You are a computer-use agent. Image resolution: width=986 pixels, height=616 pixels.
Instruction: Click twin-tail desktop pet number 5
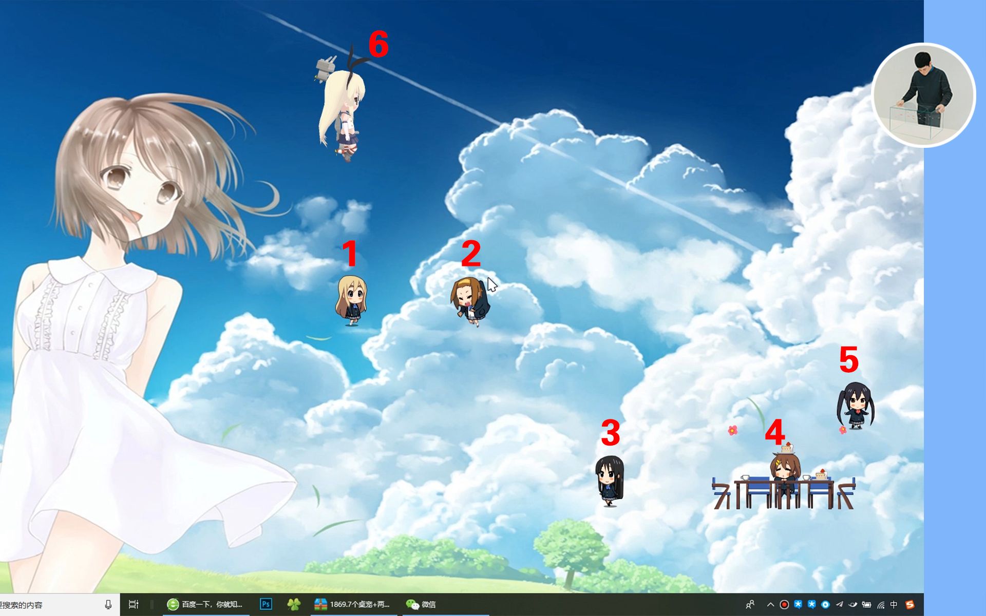(856, 406)
